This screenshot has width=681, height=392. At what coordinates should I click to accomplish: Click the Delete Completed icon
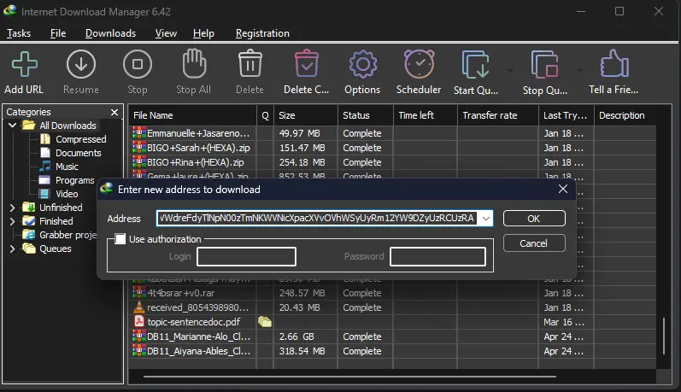[x=307, y=63]
